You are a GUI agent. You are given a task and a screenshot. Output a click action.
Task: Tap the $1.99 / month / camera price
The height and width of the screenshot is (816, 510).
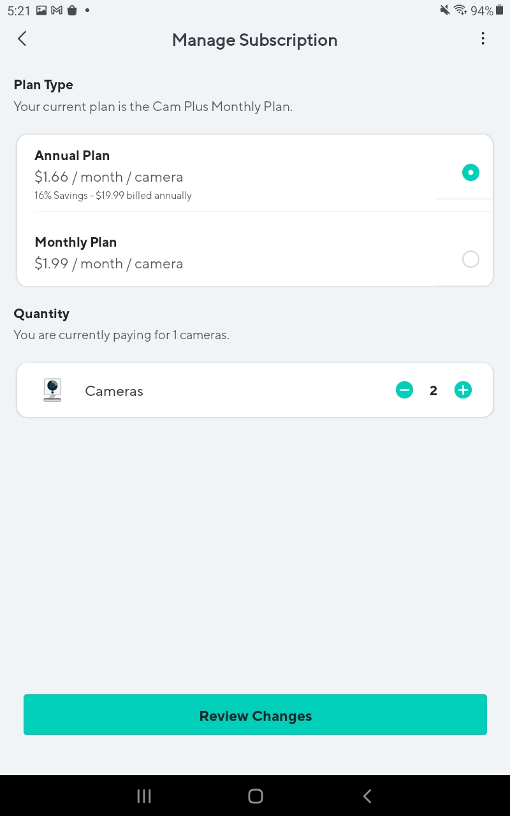click(108, 264)
